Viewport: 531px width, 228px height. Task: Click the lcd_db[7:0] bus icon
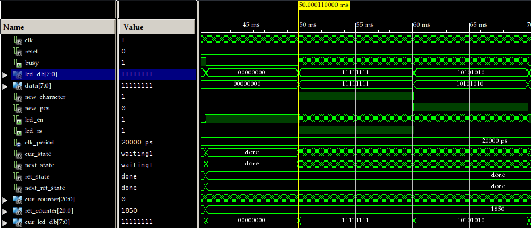click(16, 74)
